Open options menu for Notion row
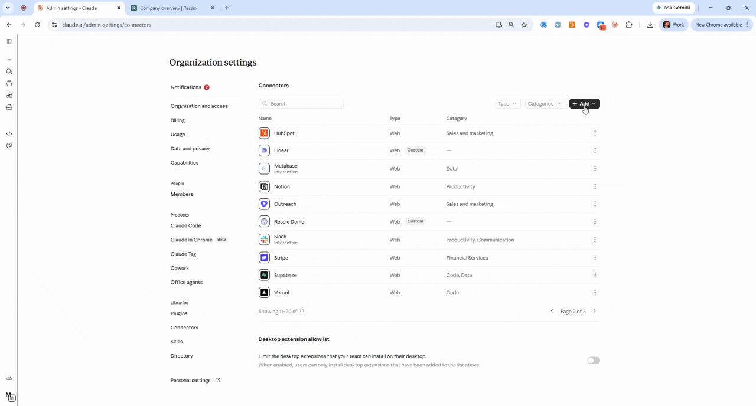The height and width of the screenshot is (406, 756). (x=595, y=186)
